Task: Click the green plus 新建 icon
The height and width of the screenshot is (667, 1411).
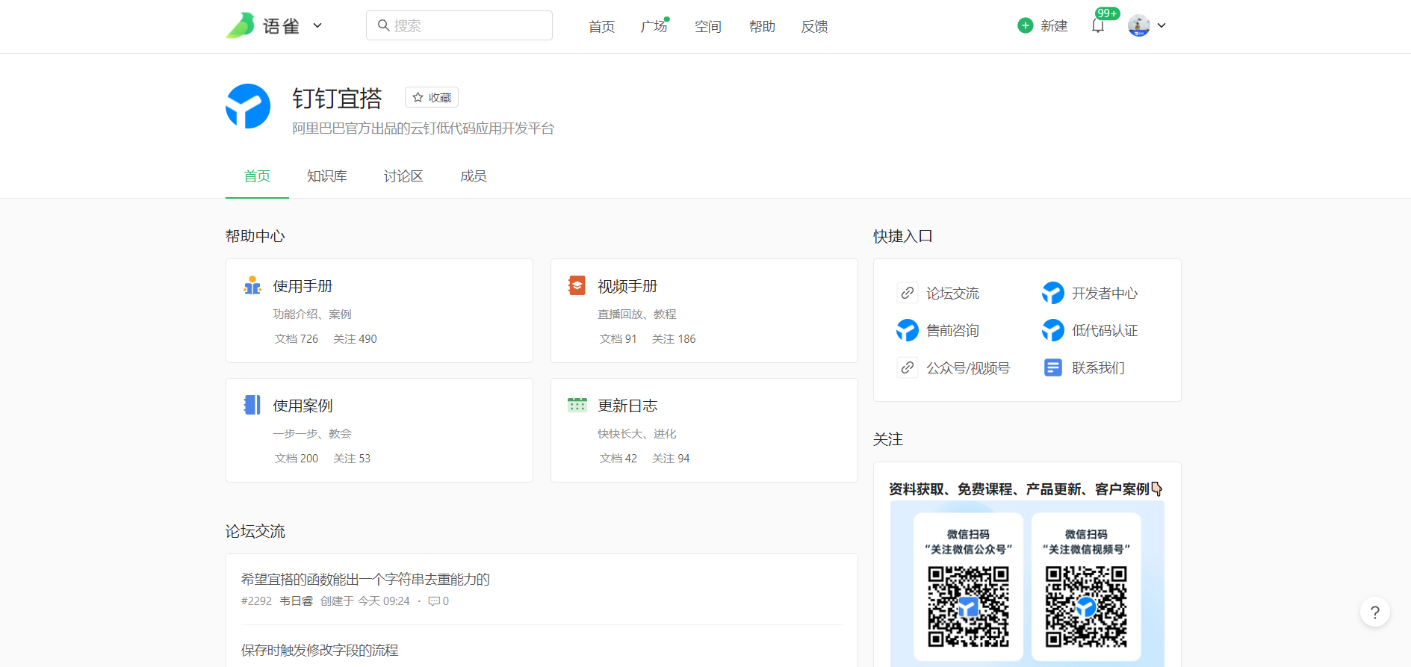Action: pos(1026,25)
